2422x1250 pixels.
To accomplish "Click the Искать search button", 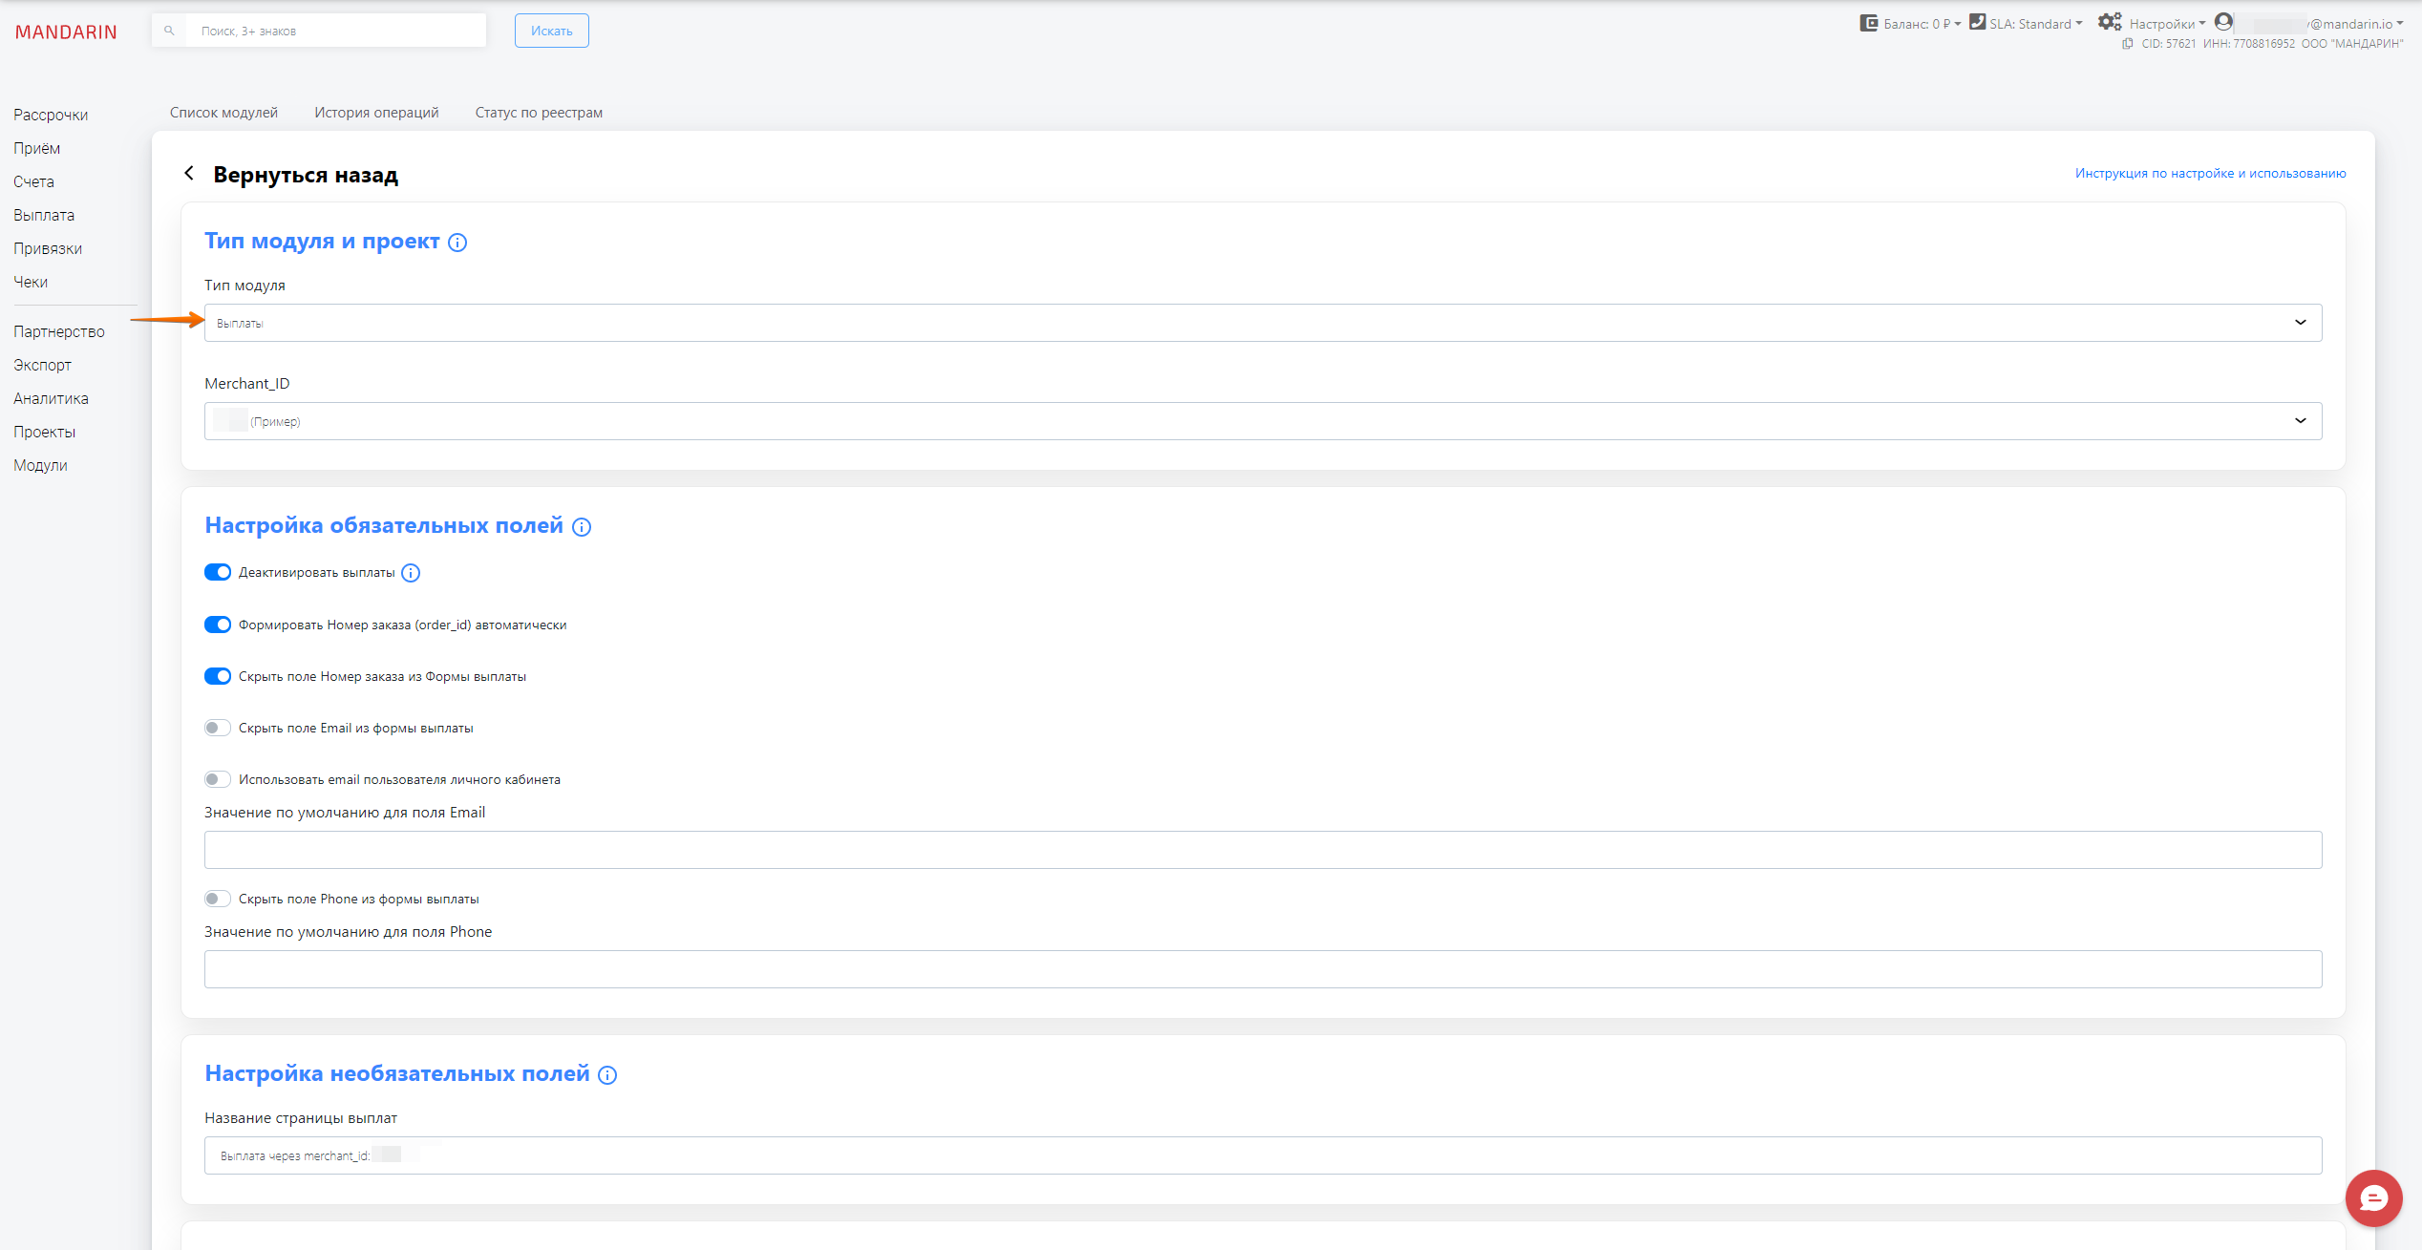I will (x=551, y=31).
